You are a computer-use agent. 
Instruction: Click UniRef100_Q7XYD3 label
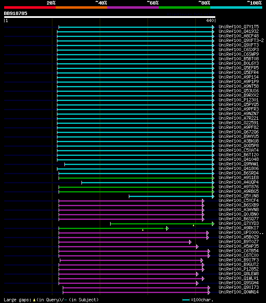[239, 223]
